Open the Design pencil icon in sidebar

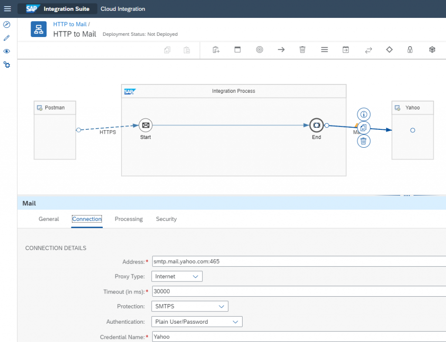(7, 38)
